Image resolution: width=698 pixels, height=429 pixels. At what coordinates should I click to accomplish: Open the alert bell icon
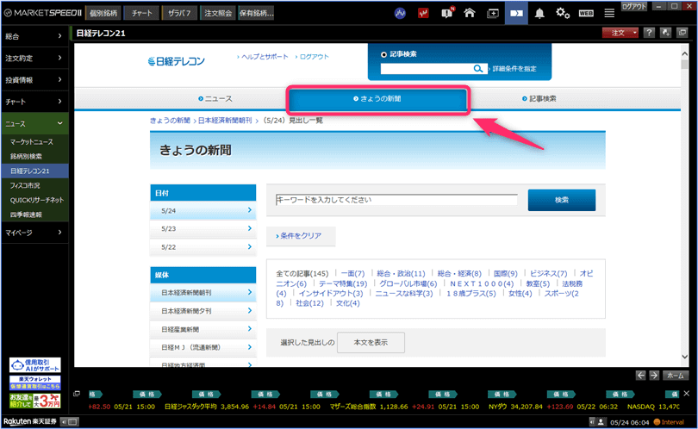point(539,13)
